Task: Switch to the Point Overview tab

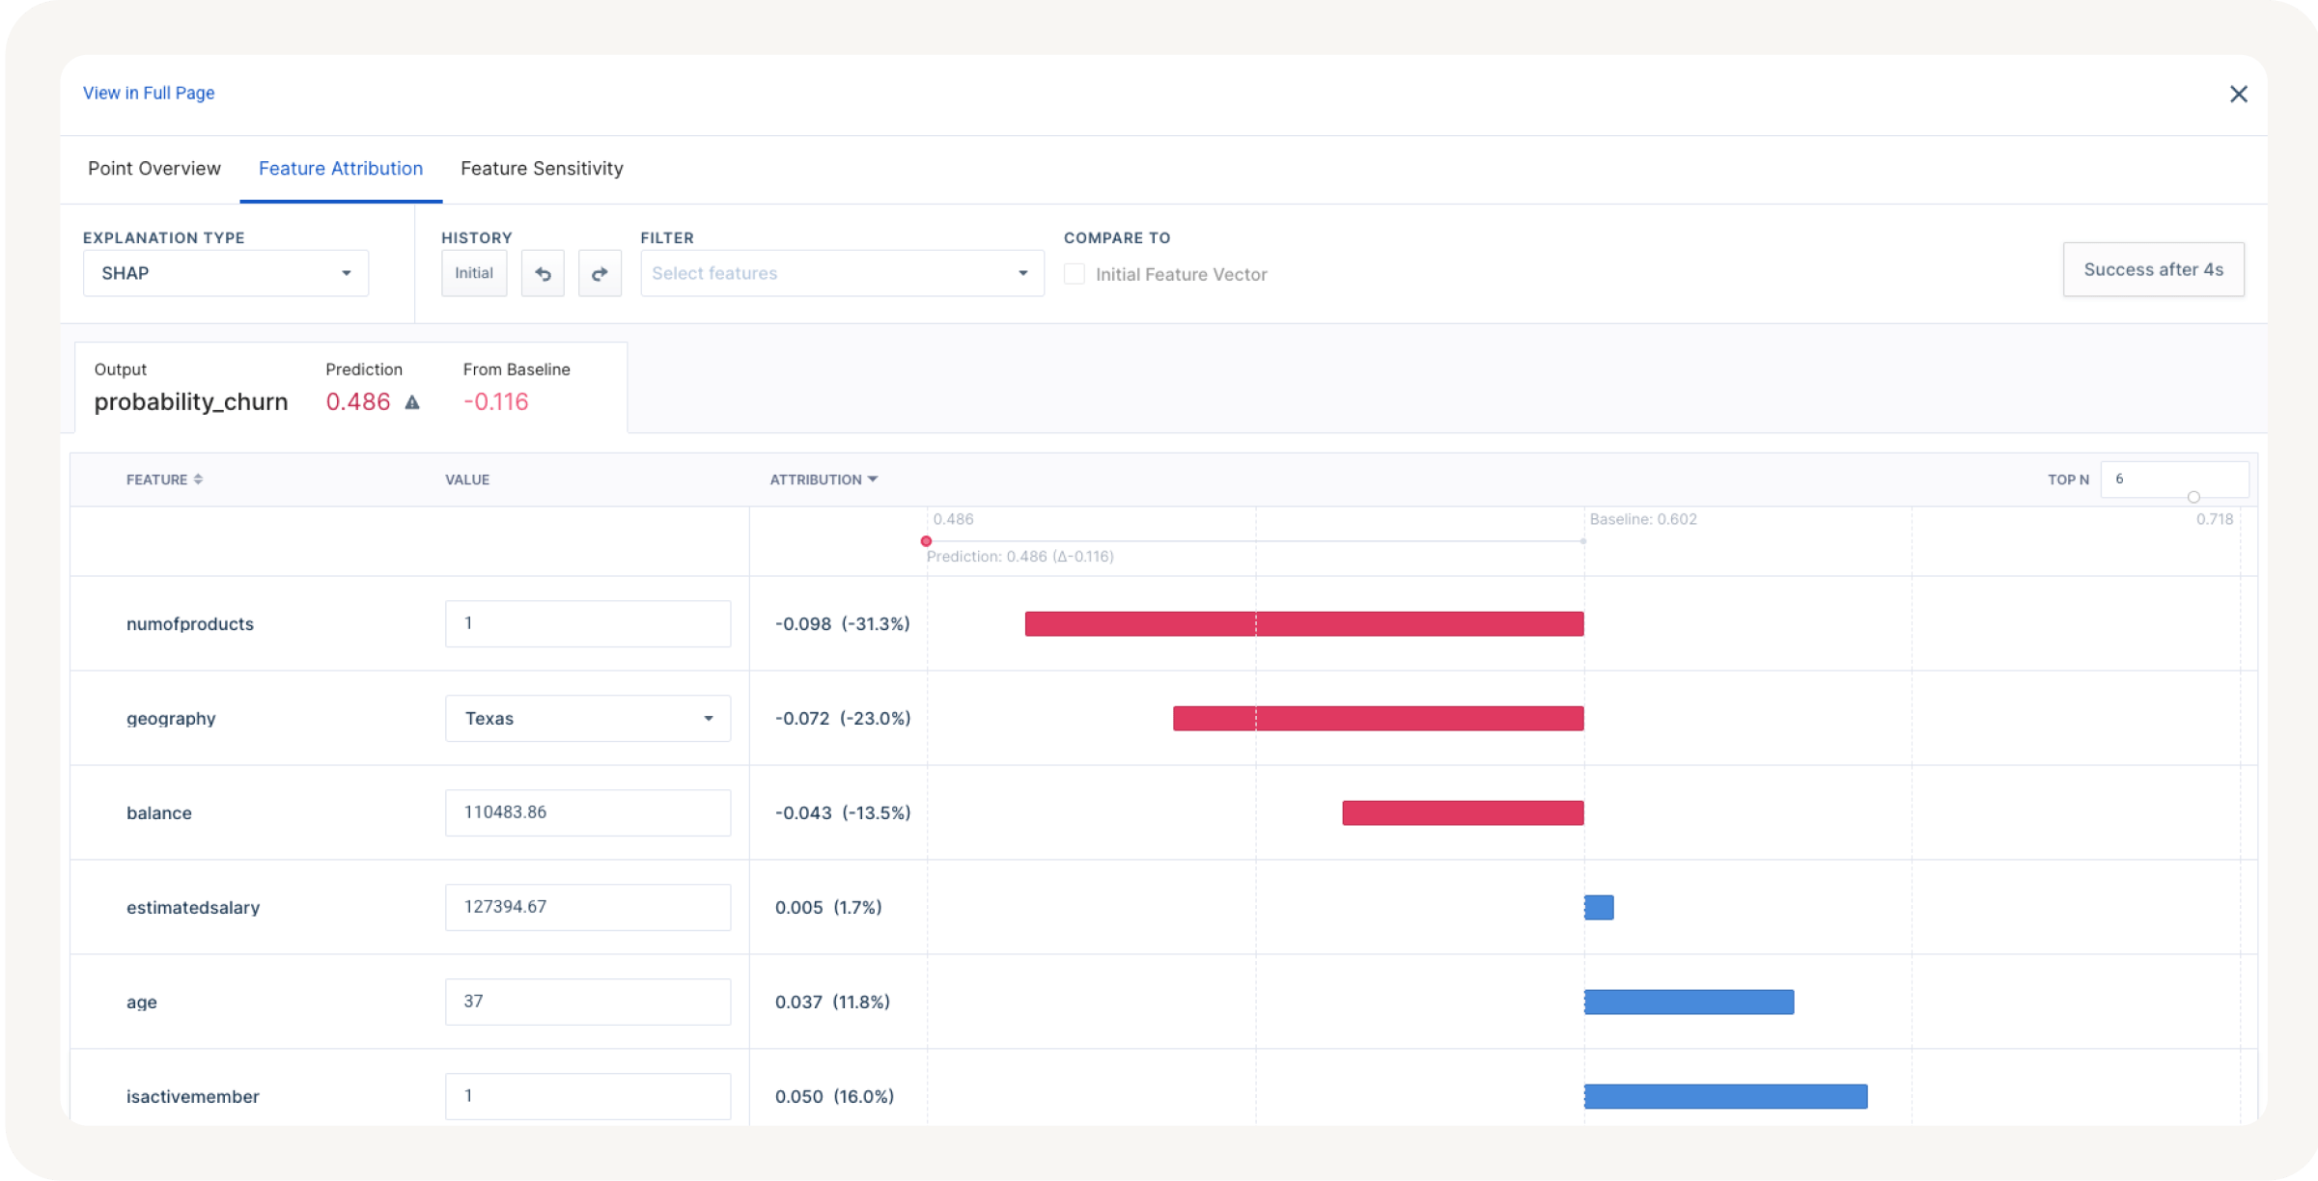Action: (154, 168)
